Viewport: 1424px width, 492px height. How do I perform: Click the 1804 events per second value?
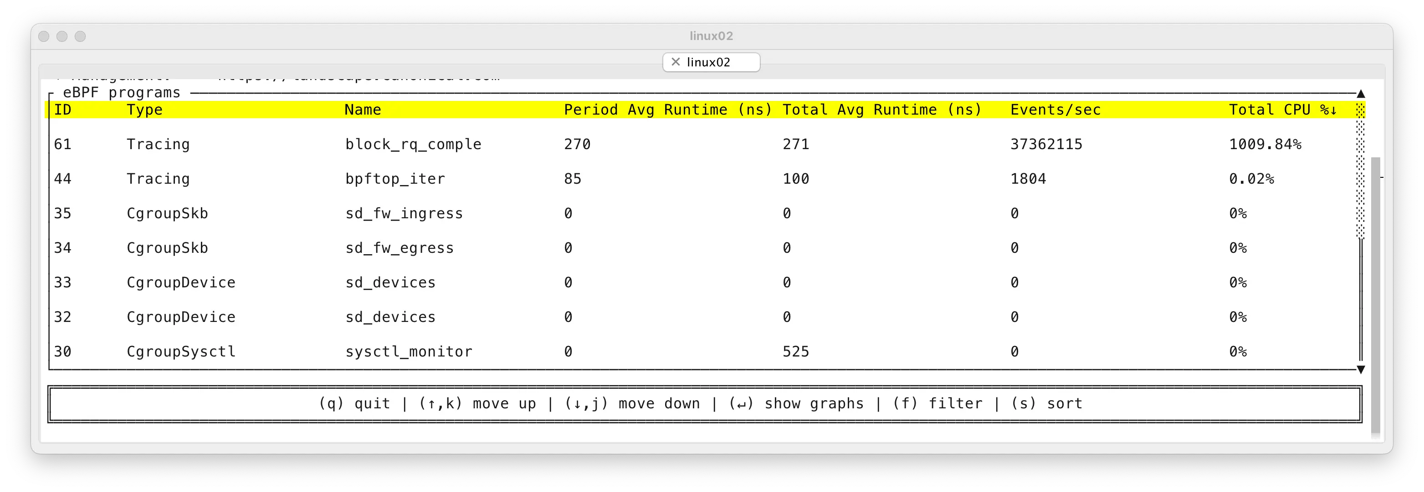click(1028, 179)
